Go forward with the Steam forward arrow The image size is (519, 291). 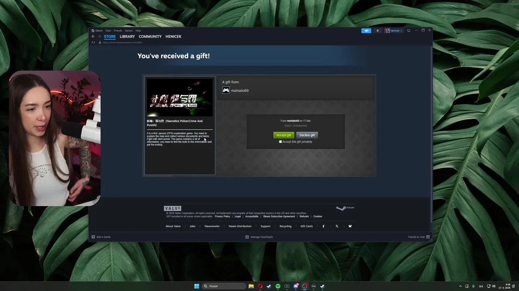click(99, 36)
